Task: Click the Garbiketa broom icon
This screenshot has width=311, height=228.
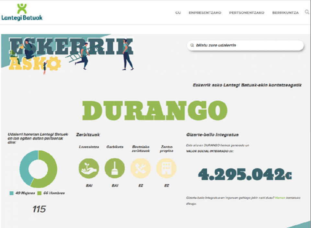Action: [x=115, y=168]
